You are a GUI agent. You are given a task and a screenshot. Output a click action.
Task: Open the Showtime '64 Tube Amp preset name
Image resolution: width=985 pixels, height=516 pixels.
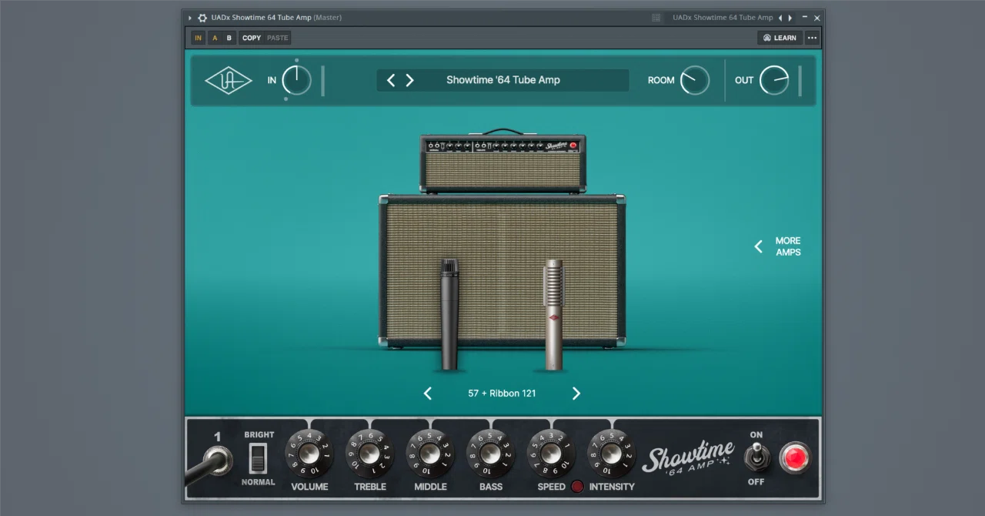pyautogui.click(x=503, y=80)
